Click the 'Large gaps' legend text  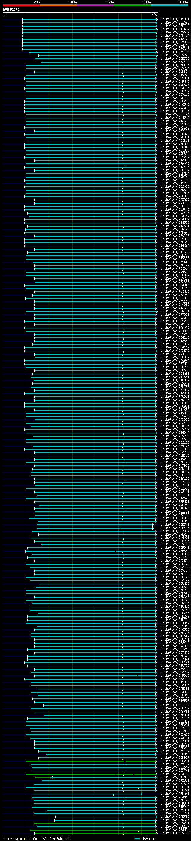click(x=13, y=839)
